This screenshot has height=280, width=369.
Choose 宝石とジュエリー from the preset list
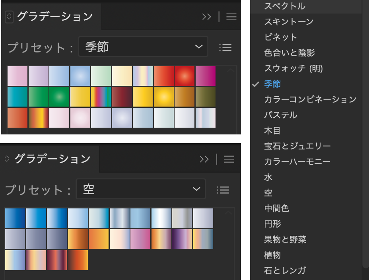point(297,146)
